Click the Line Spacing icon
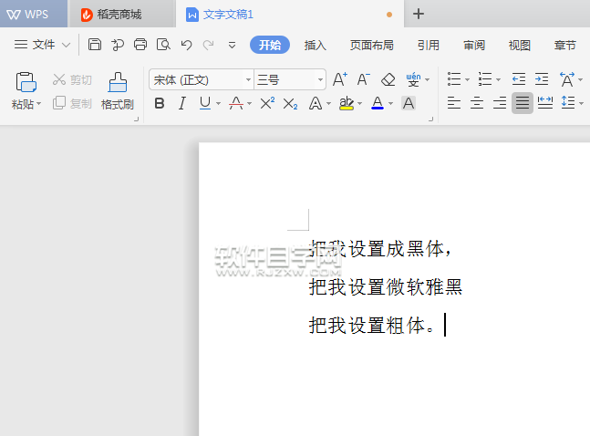This screenshot has height=436, width=590. click(568, 103)
